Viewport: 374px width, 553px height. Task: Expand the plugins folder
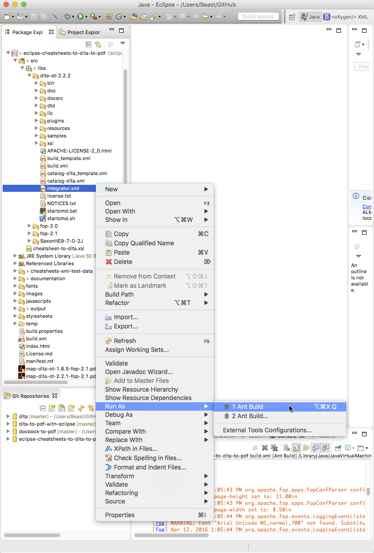click(x=36, y=121)
